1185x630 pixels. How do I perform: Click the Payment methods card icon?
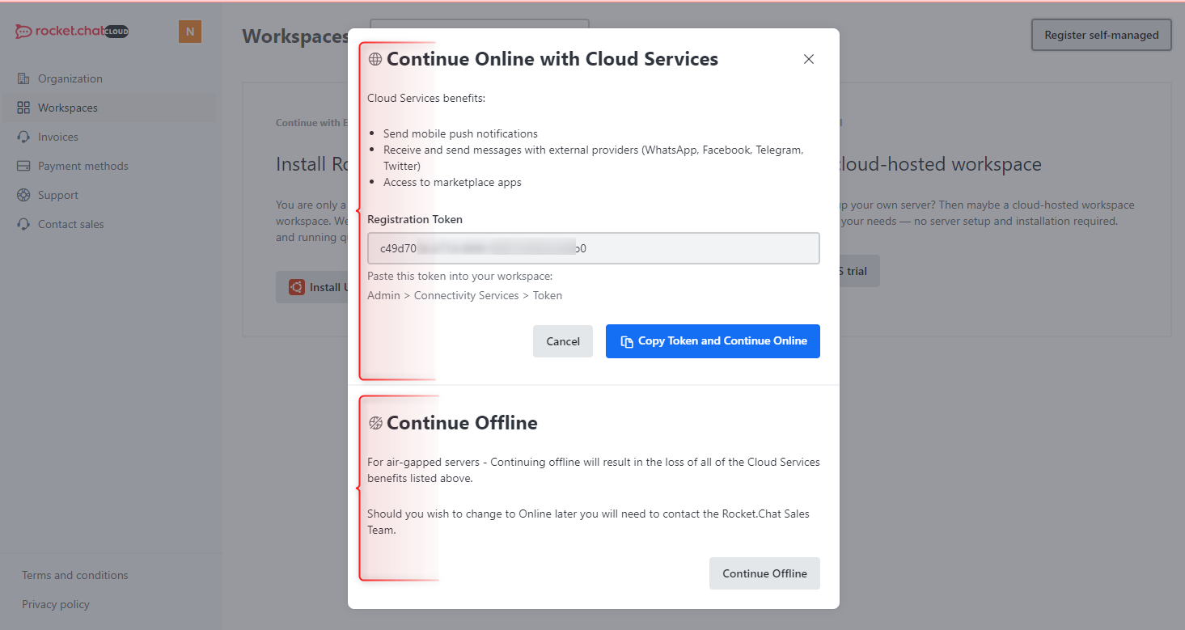pos(23,166)
